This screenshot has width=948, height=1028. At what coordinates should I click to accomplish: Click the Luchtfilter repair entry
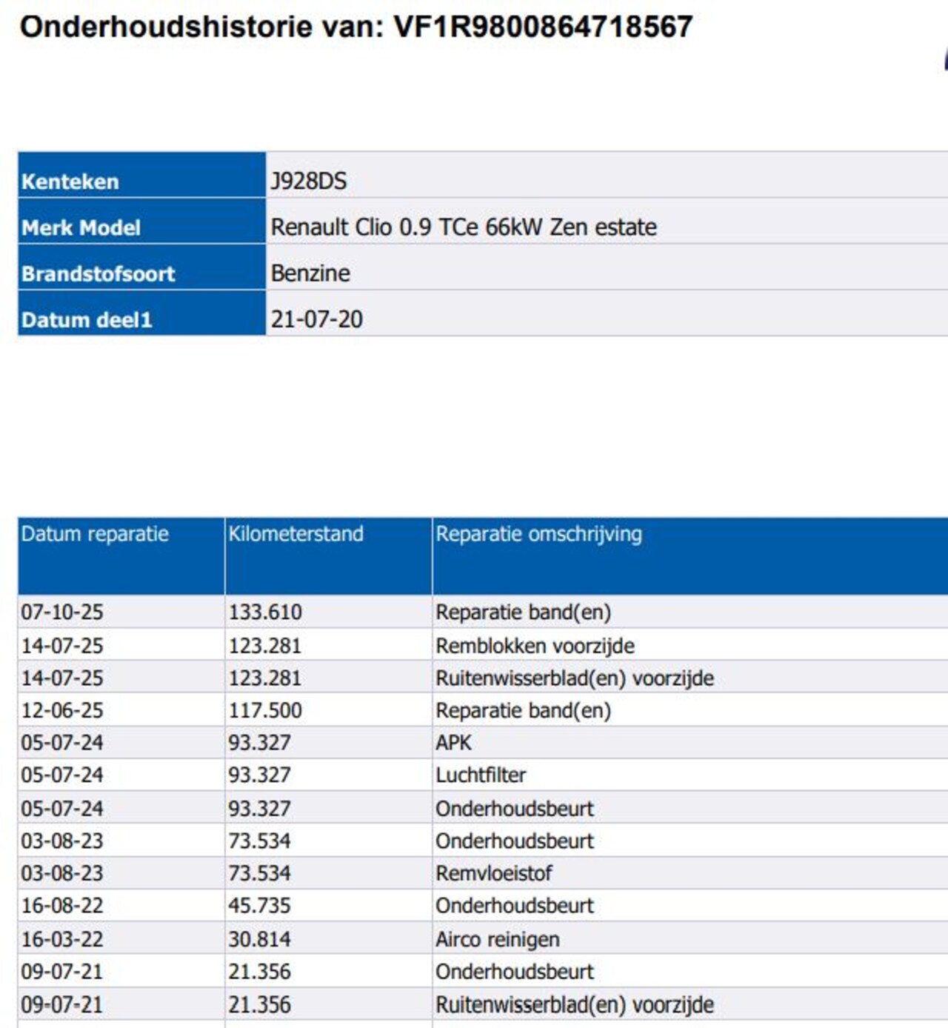(x=481, y=775)
